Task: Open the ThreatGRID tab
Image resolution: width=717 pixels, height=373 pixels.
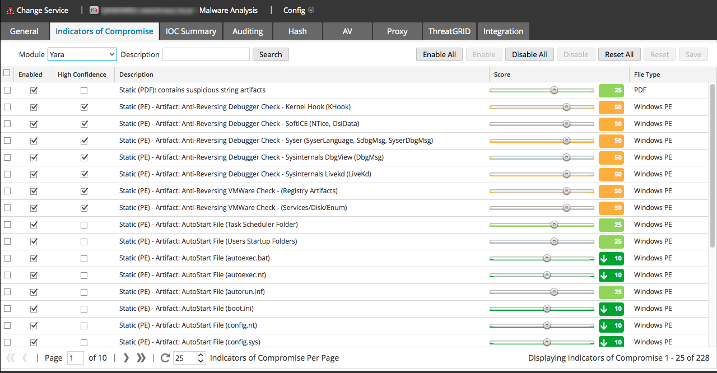Action: (x=449, y=31)
